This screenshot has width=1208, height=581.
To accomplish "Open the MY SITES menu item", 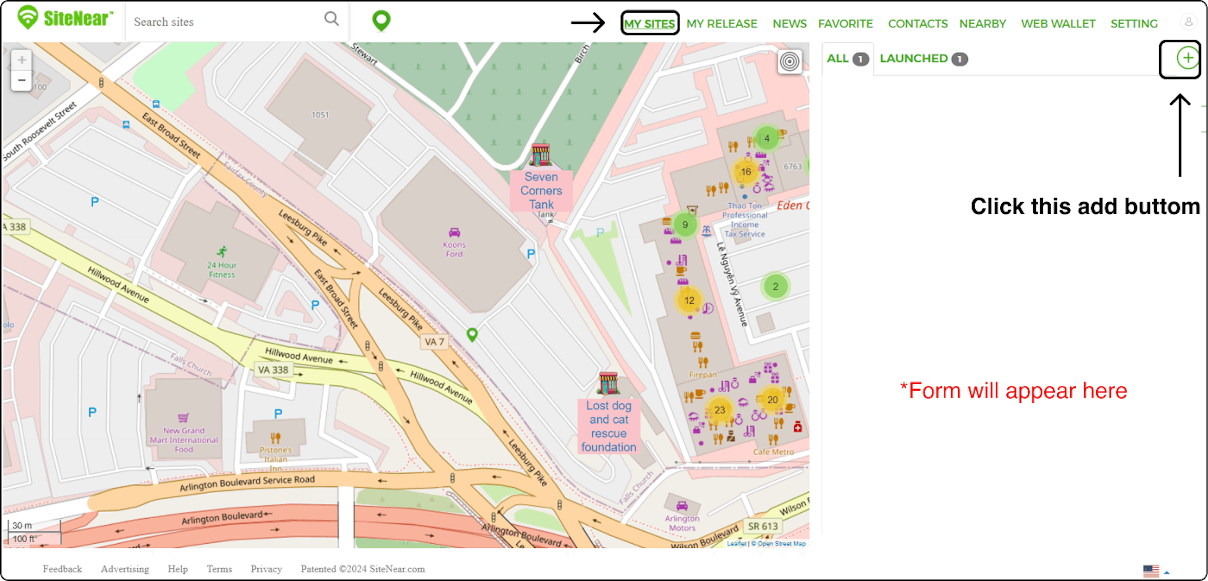I will point(650,24).
